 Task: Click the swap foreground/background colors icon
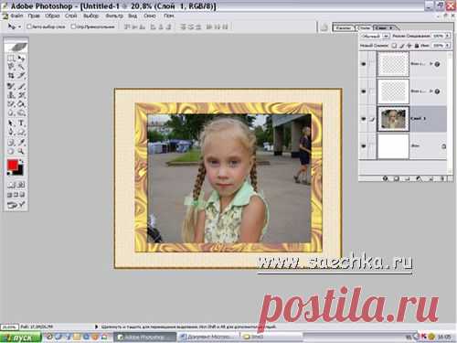pos(21,162)
